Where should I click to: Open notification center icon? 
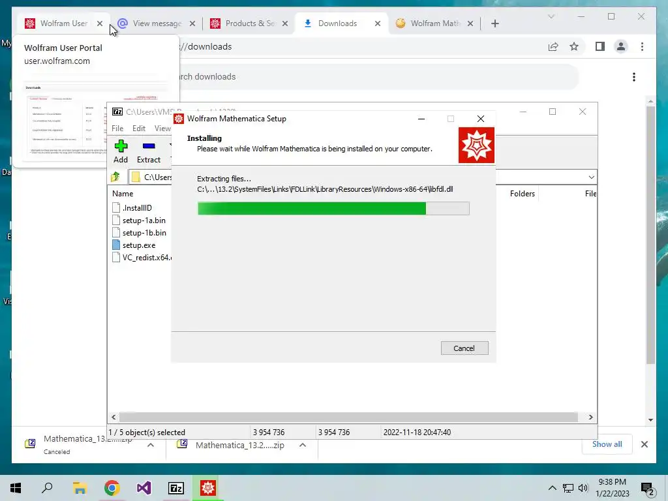pyautogui.click(x=647, y=489)
